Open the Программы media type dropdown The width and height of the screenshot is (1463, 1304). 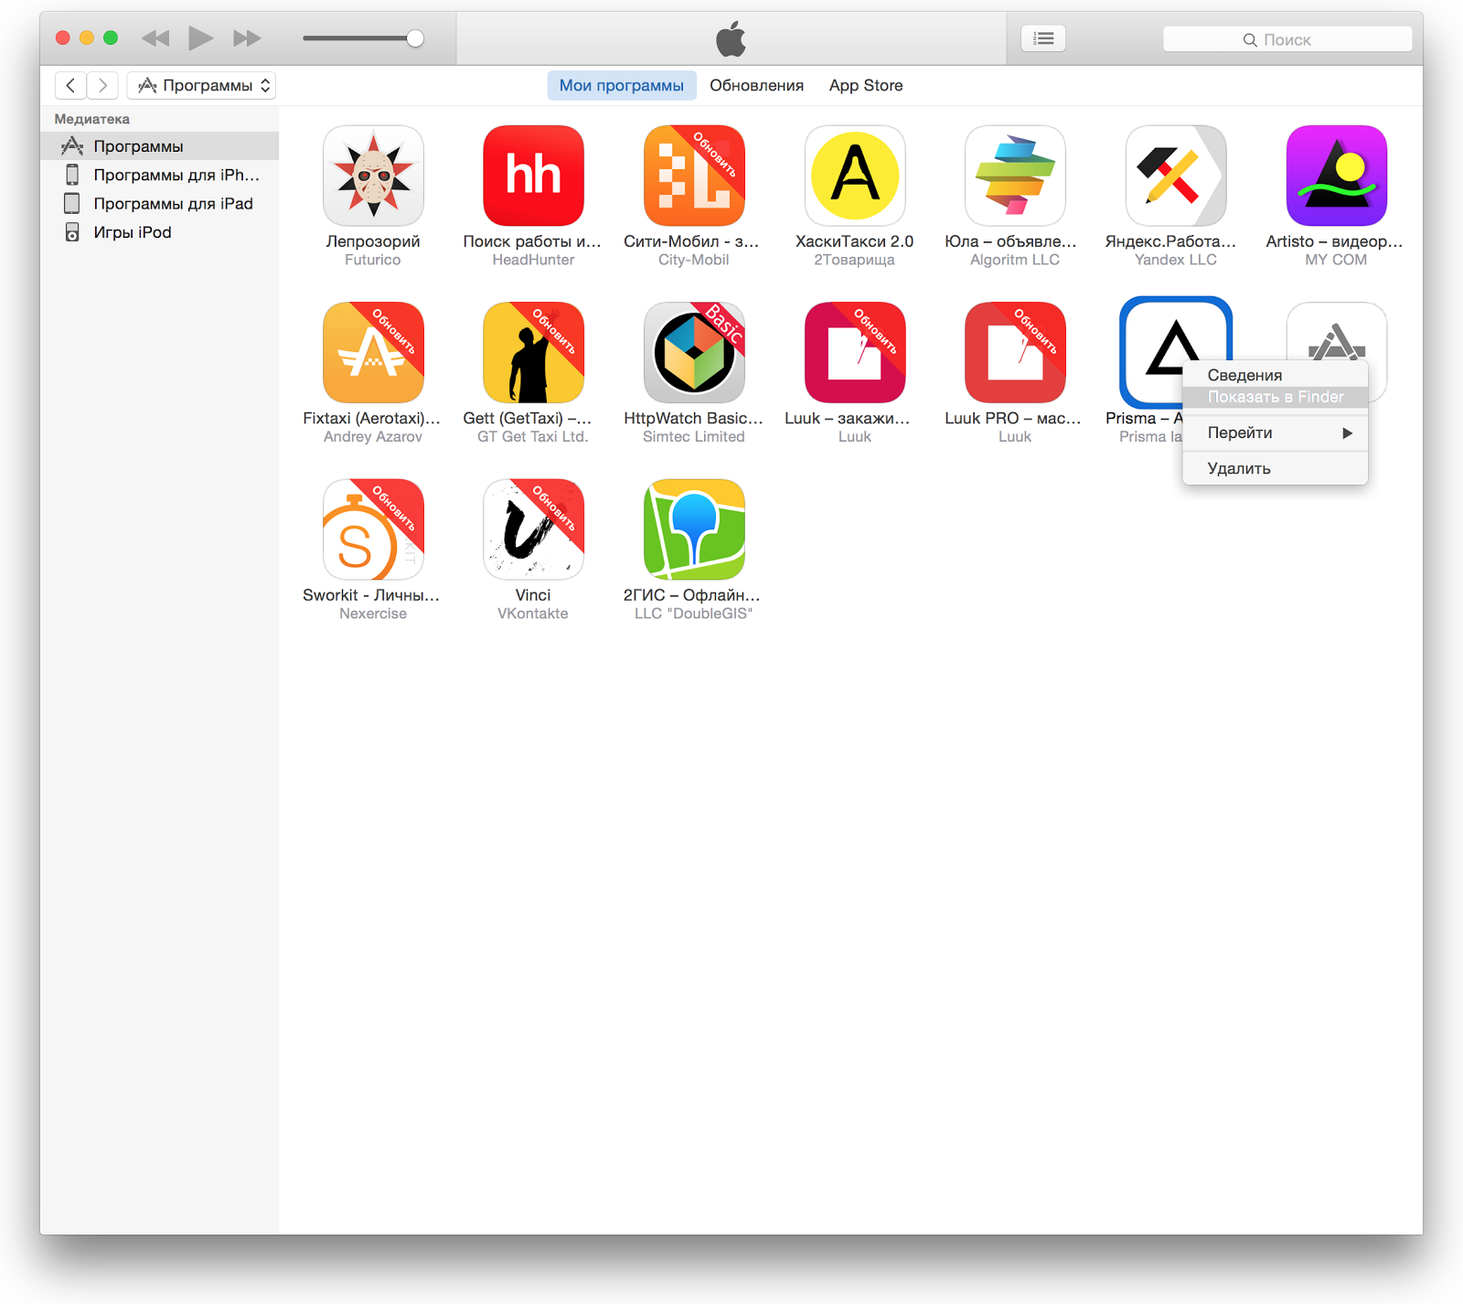pyautogui.click(x=202, y=85)
